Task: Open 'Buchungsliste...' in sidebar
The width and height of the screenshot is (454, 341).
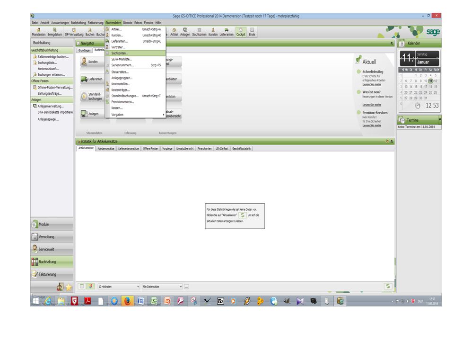Action: pos(47,63)
